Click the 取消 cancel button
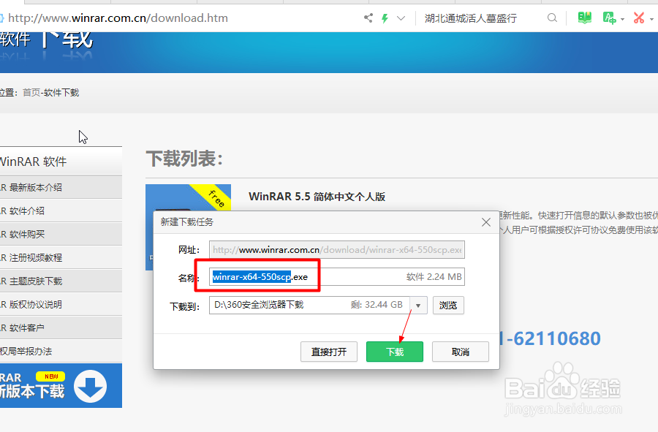The height and width of the screenshot is (432, 658). pyautogui.click(x=461, y=352)
